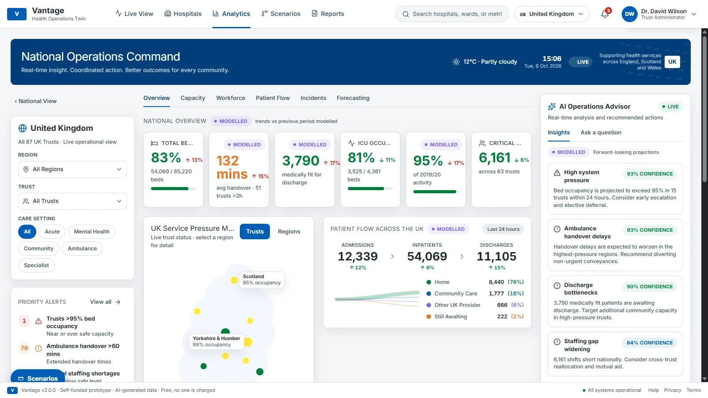Switch to the Workforce tab
Viewport: 708px width, 398px height.
pos(231,98)
